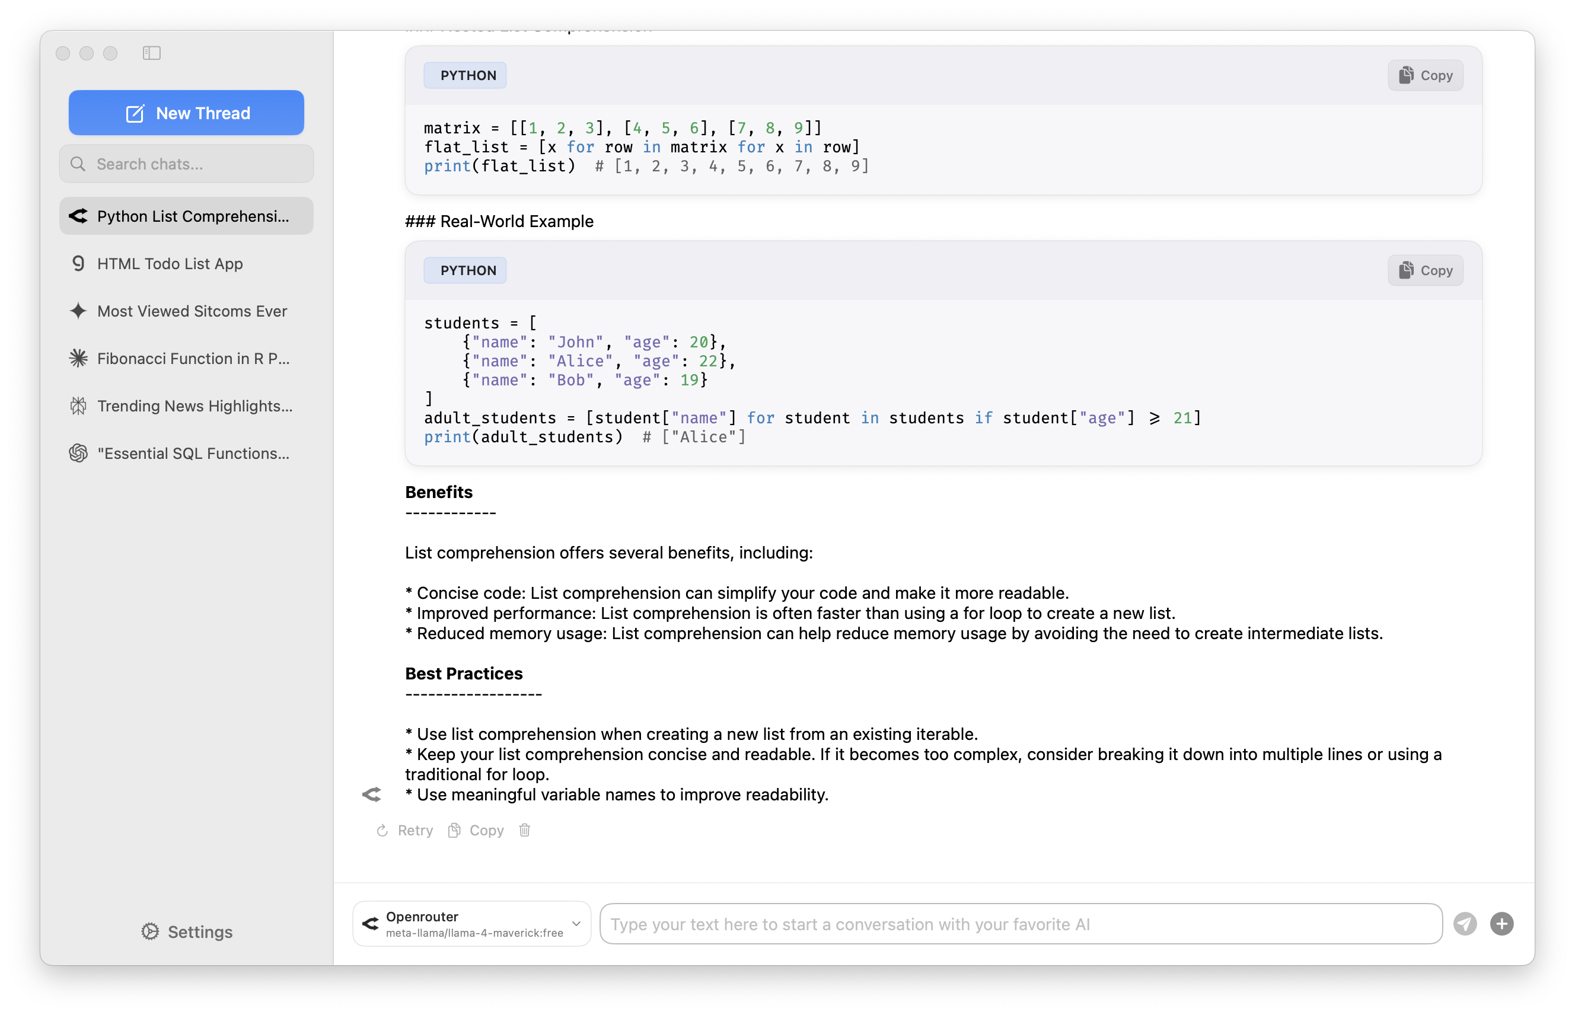Screen dimensions: 1575x1015
Task: Copy the students real-world example code
Action: point(1426,270)
